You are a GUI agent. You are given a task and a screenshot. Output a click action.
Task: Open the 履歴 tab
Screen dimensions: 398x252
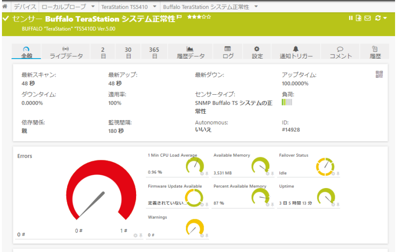(375, 52)
